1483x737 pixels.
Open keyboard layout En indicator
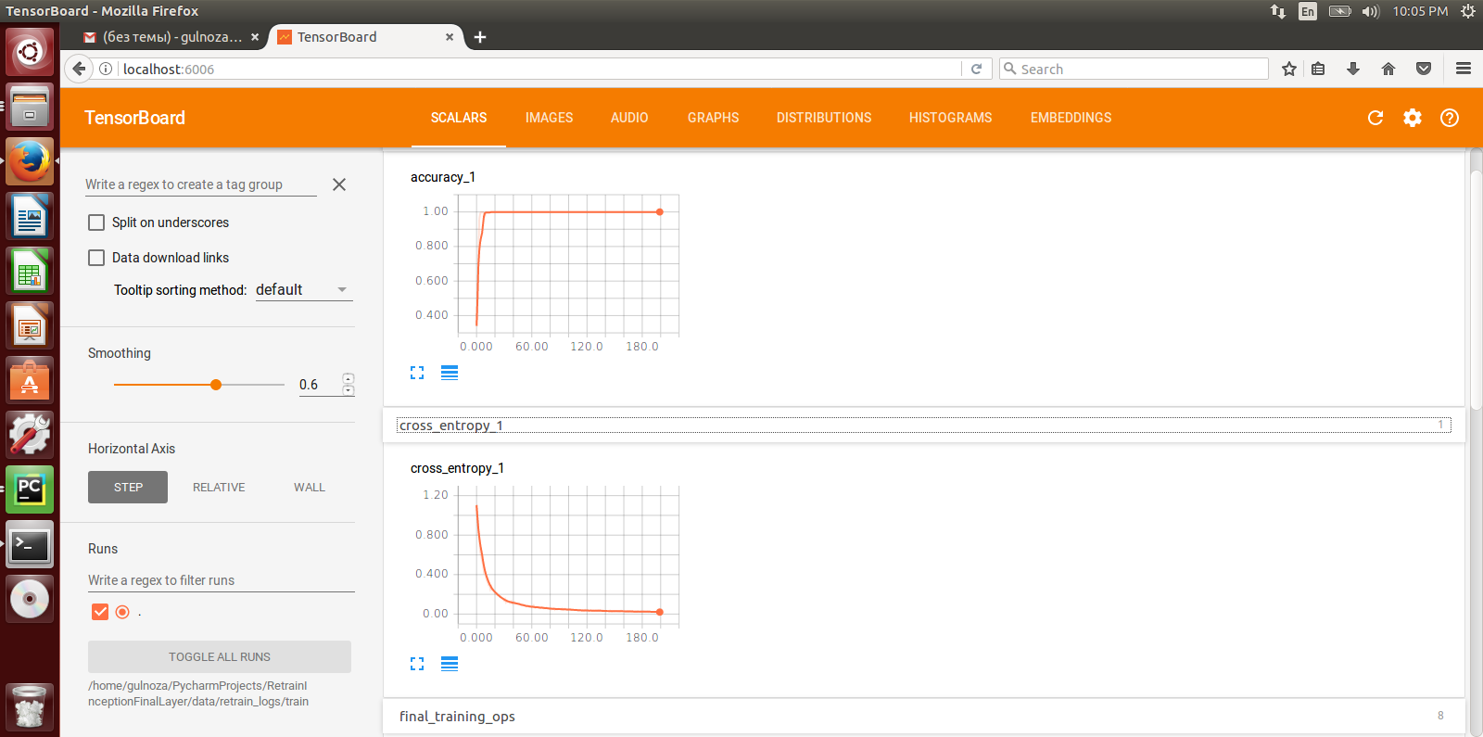pyautogui.click(x=1308, y=11)
